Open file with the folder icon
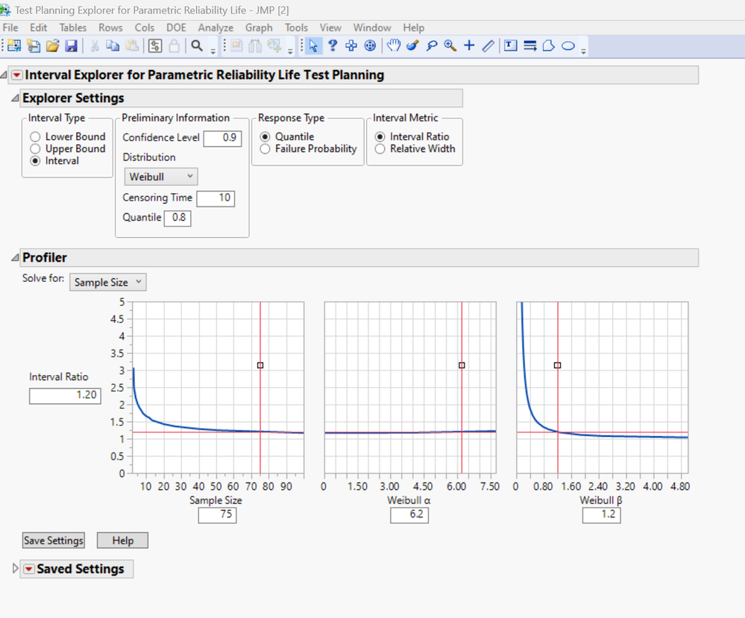The image size is (745, 618). click(52, 46)
